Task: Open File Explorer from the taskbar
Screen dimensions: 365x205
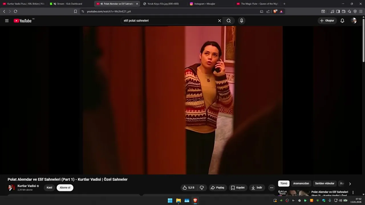Action: [179, 200]
